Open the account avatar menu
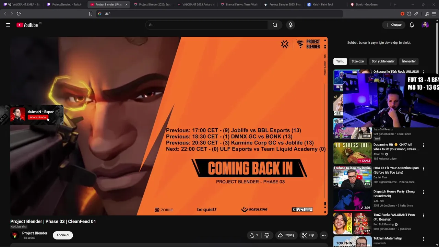The height and width of the screenshot is (247, 439). pyautogui.click(x=425, y=25)
